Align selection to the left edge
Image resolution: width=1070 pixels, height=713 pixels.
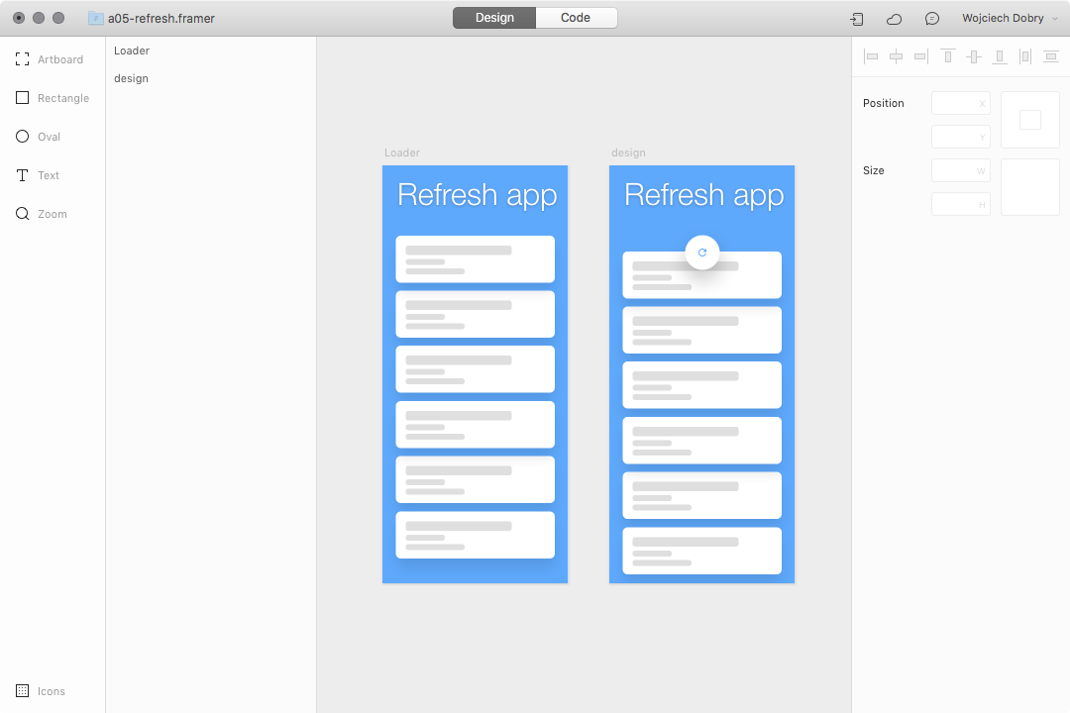(x=871, y=56)
